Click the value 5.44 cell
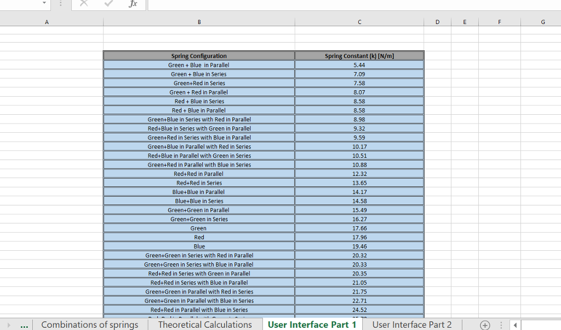 [x=359, y=65]
